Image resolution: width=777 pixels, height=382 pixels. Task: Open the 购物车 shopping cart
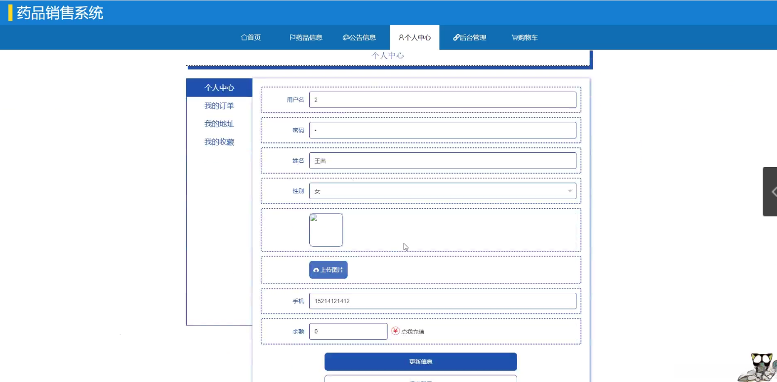[x=525, y=37]
